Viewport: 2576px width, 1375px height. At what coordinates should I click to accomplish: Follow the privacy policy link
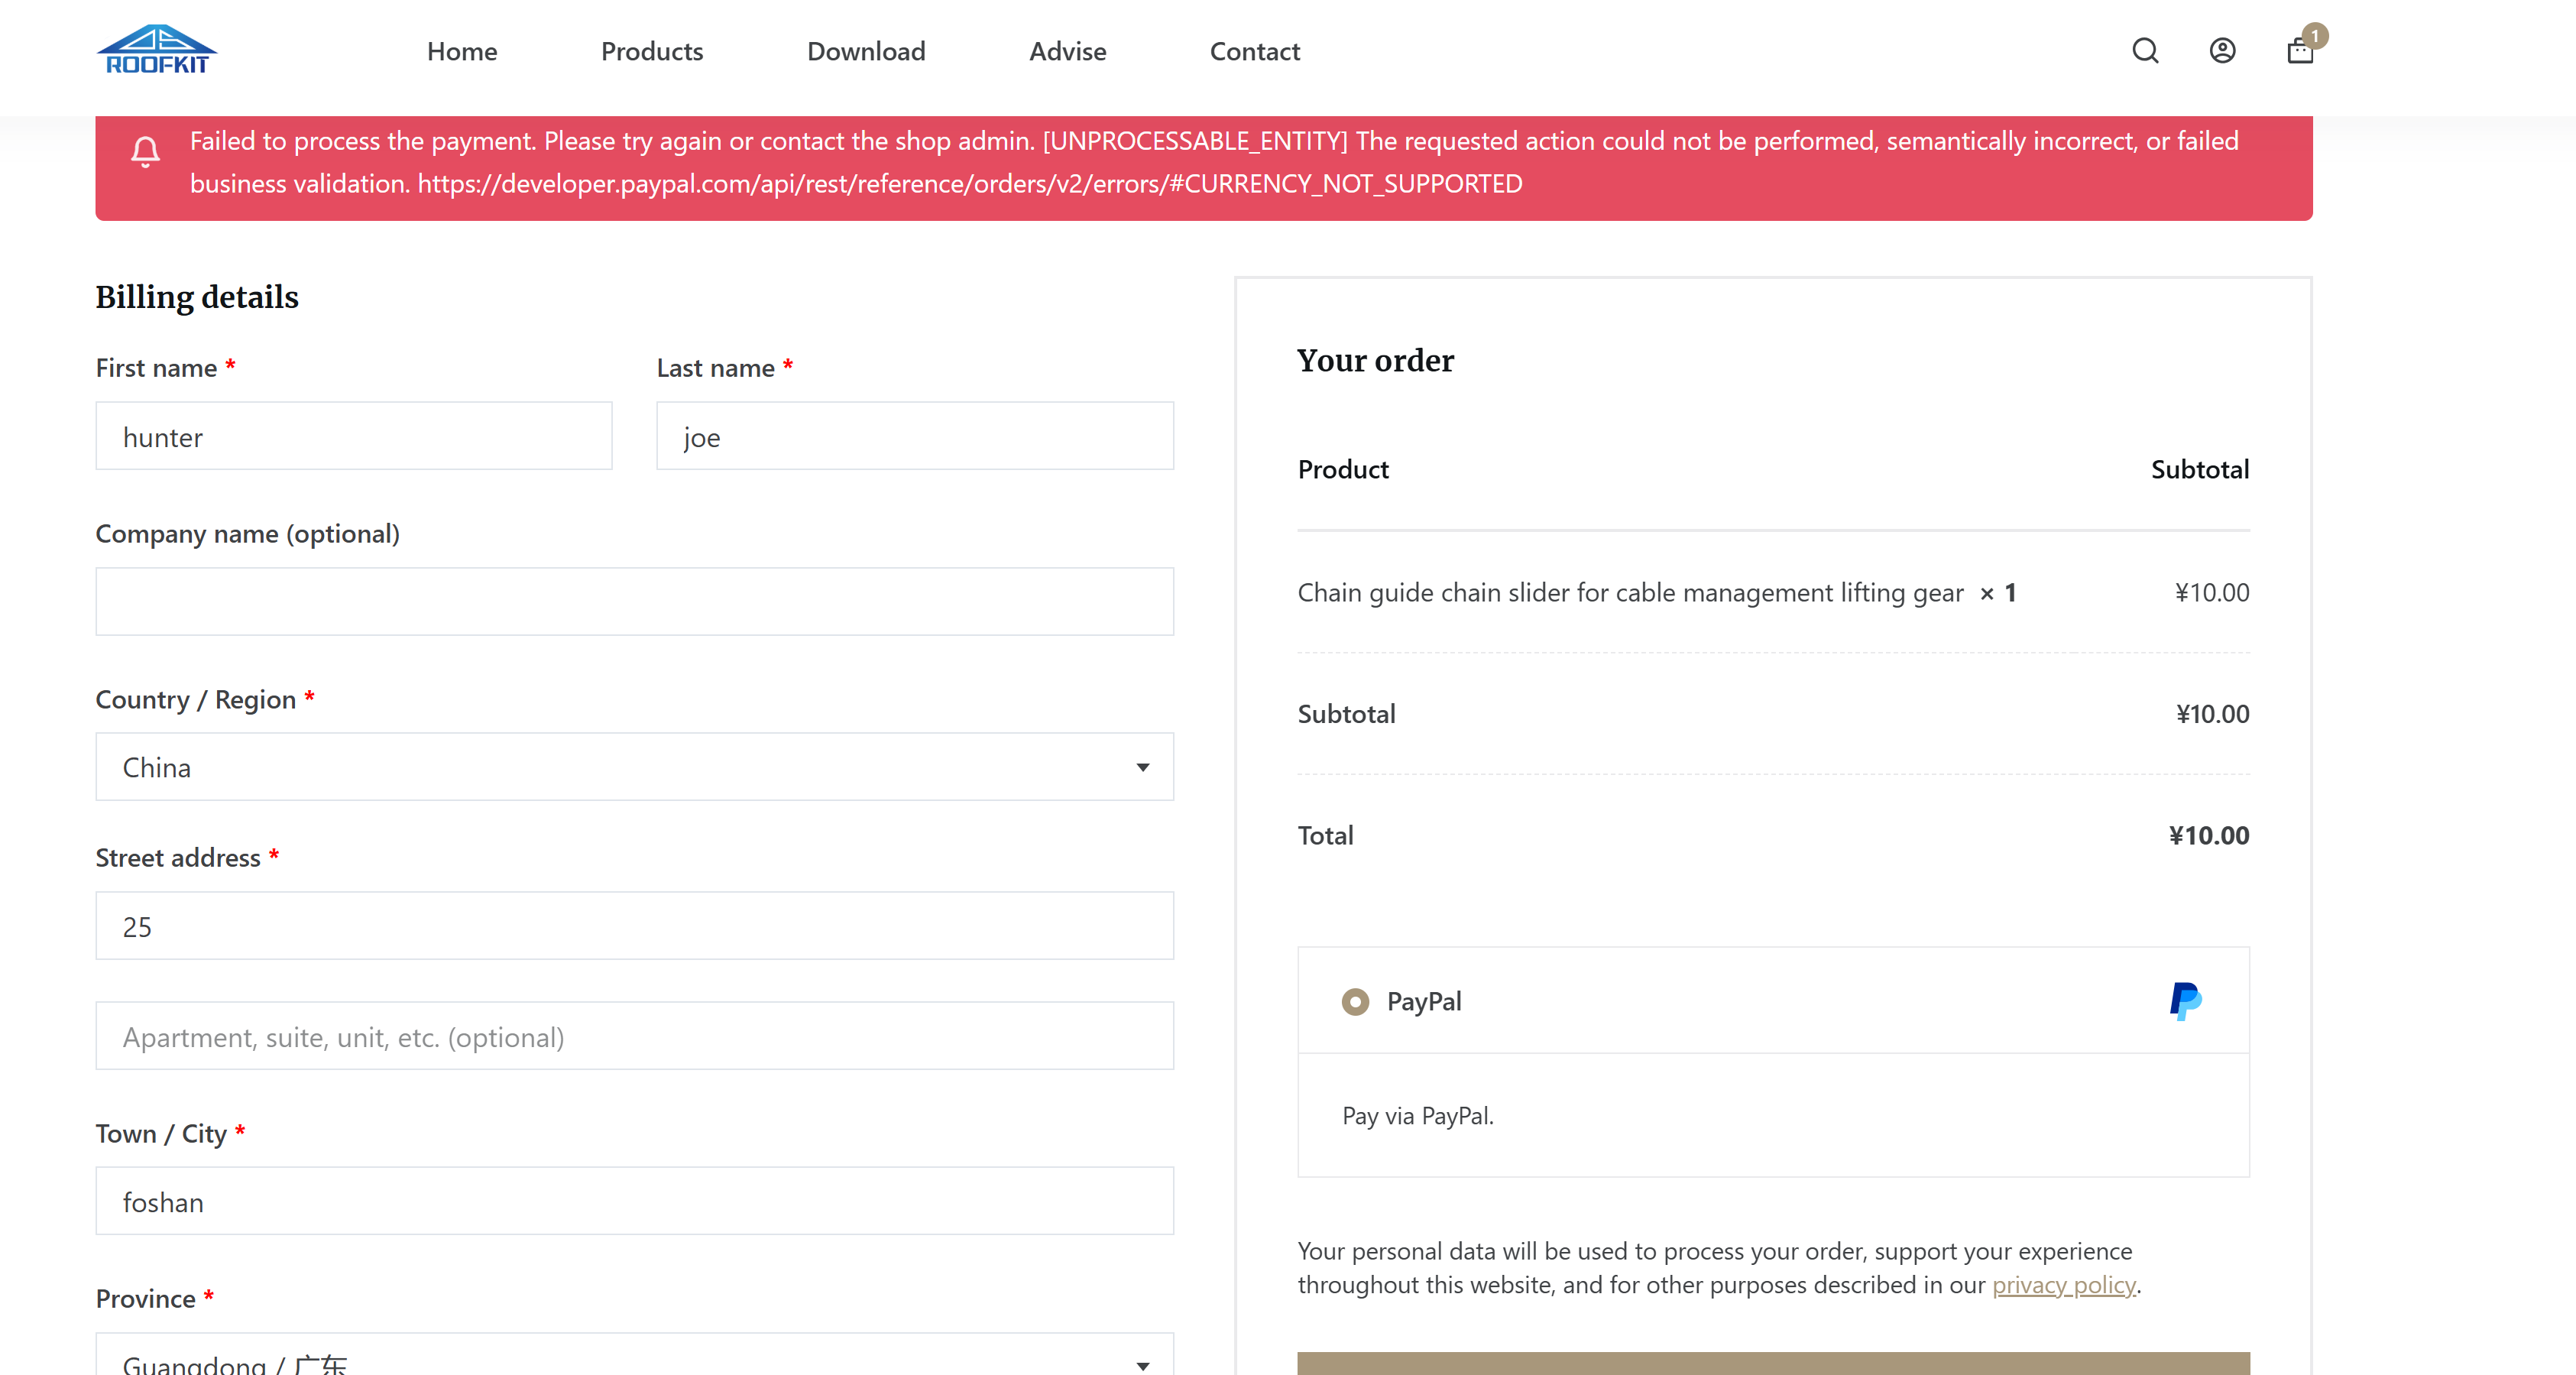click(x=2063, y=1285)
